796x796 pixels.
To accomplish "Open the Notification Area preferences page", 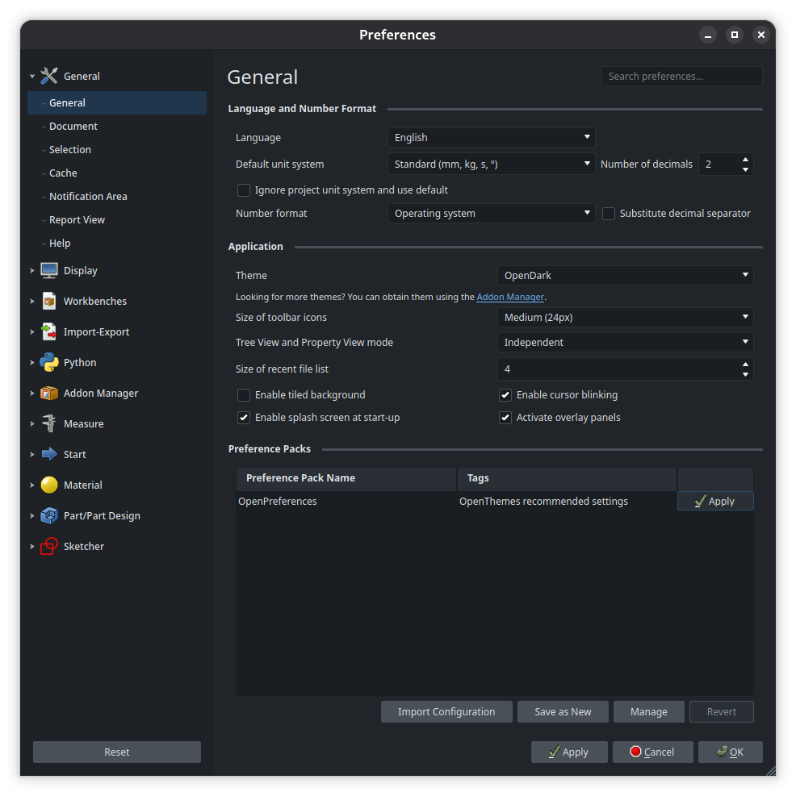I will 88,197.
